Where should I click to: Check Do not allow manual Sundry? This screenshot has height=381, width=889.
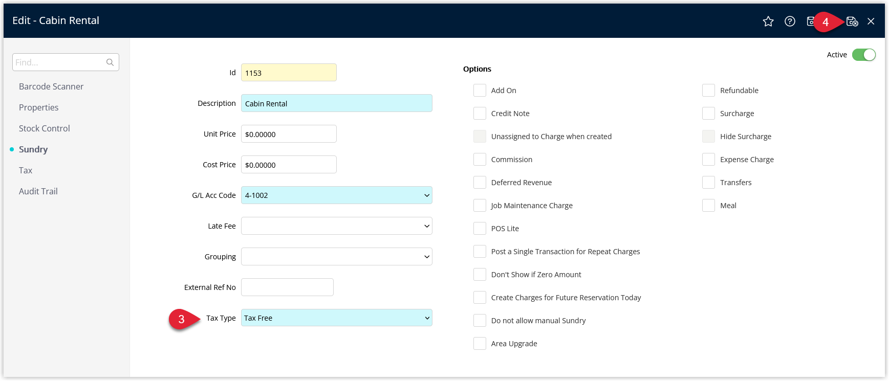(480, 321)
